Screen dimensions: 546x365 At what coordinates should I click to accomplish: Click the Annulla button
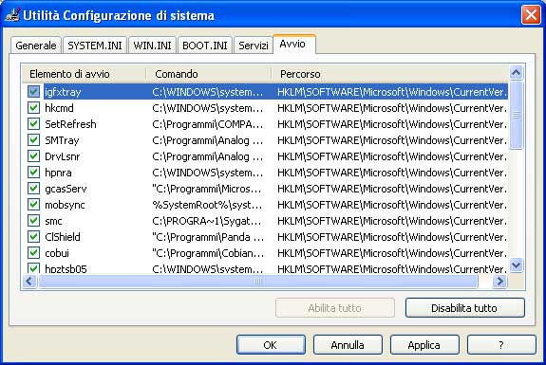coord(348,345)
